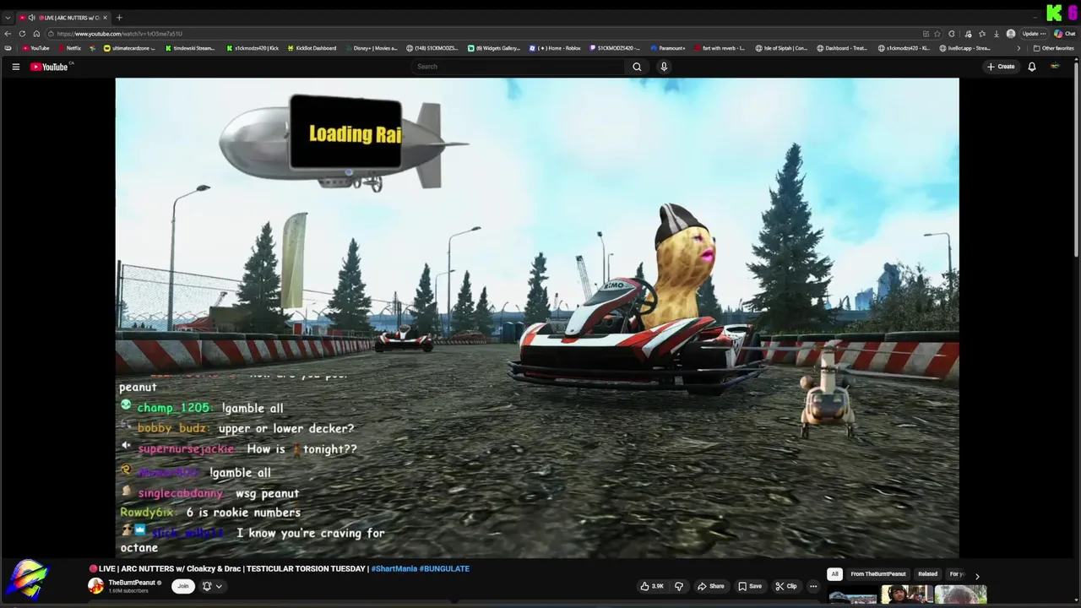
Task: Open Paramount+ bookmark
Action: tap(667, 48)
